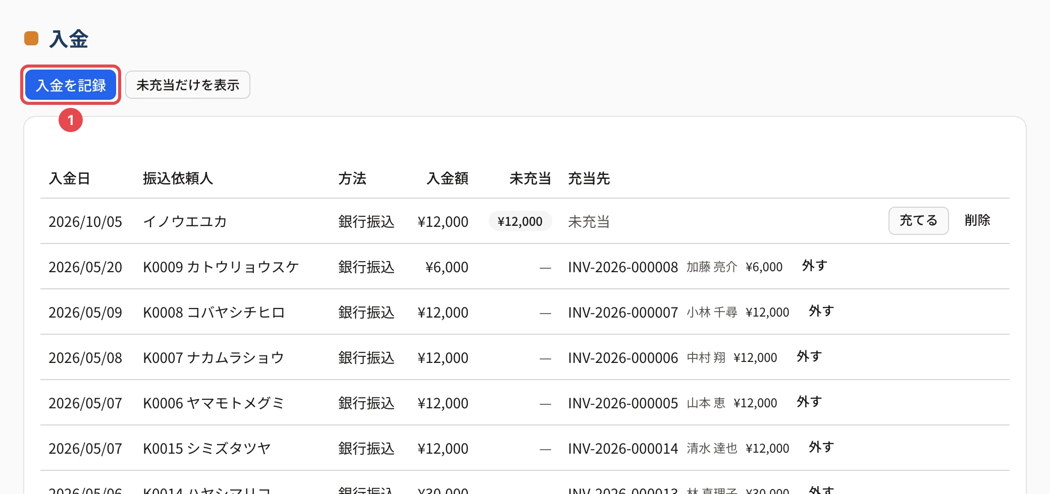Click the 入金 page heading
Screen dimensions: 1050x494
69,39
